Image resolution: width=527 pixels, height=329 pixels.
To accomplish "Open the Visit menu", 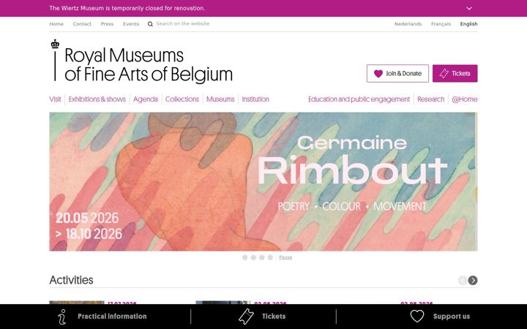I will [x=55, y=99].
